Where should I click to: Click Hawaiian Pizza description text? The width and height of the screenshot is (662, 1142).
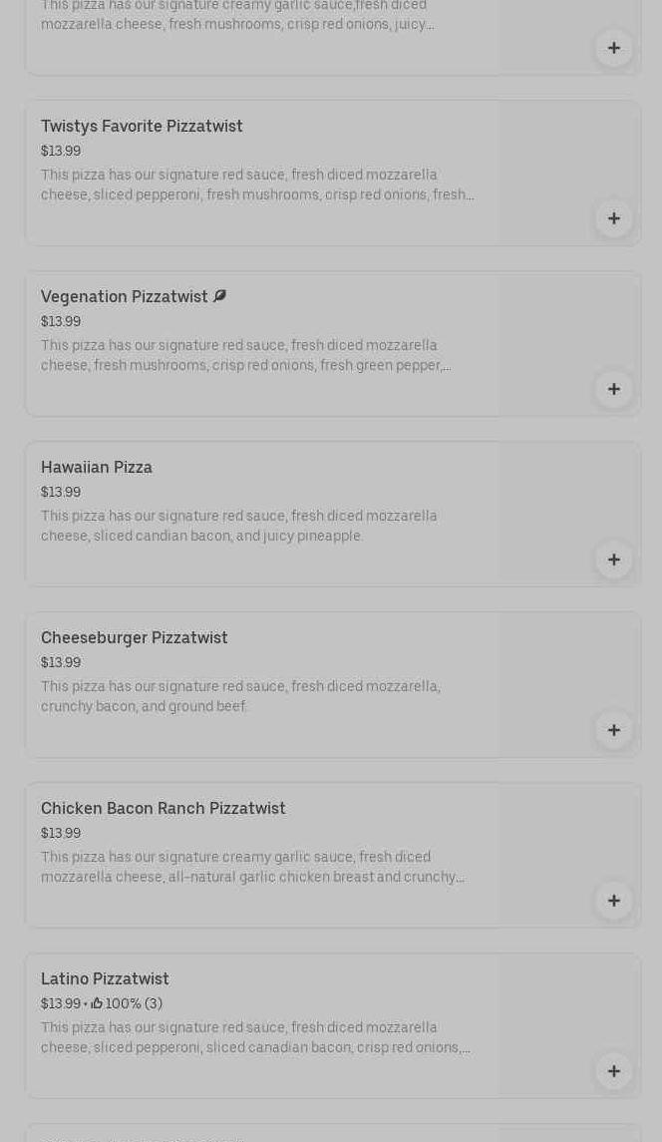pos(239,526)
